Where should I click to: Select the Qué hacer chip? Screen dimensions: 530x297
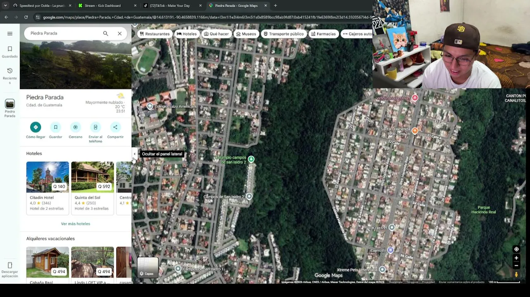216,34
